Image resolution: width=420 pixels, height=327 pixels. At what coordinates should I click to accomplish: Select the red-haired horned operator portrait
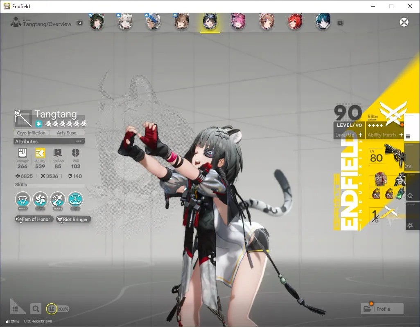[295, 21]
